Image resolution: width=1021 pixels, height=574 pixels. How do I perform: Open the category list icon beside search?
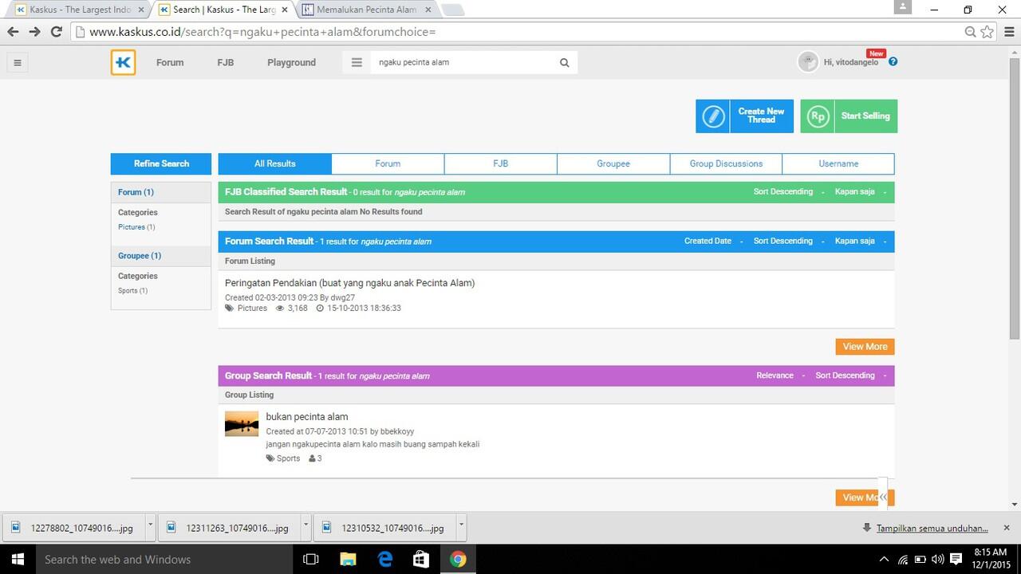(357, 62)
